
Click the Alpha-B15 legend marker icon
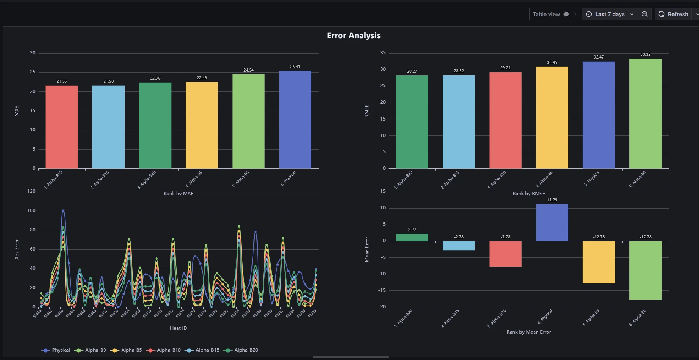(189, 350)
